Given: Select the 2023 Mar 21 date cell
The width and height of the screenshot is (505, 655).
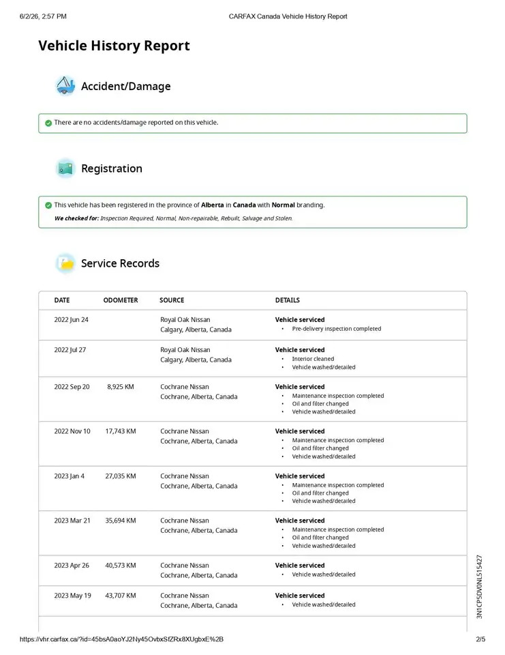Looking at the screenshot, I should [x=72, y=521].
